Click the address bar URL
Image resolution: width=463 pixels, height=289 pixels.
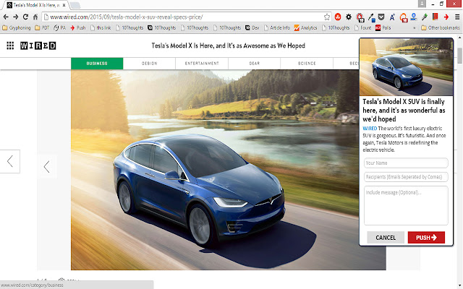click(x=127, y=17)
